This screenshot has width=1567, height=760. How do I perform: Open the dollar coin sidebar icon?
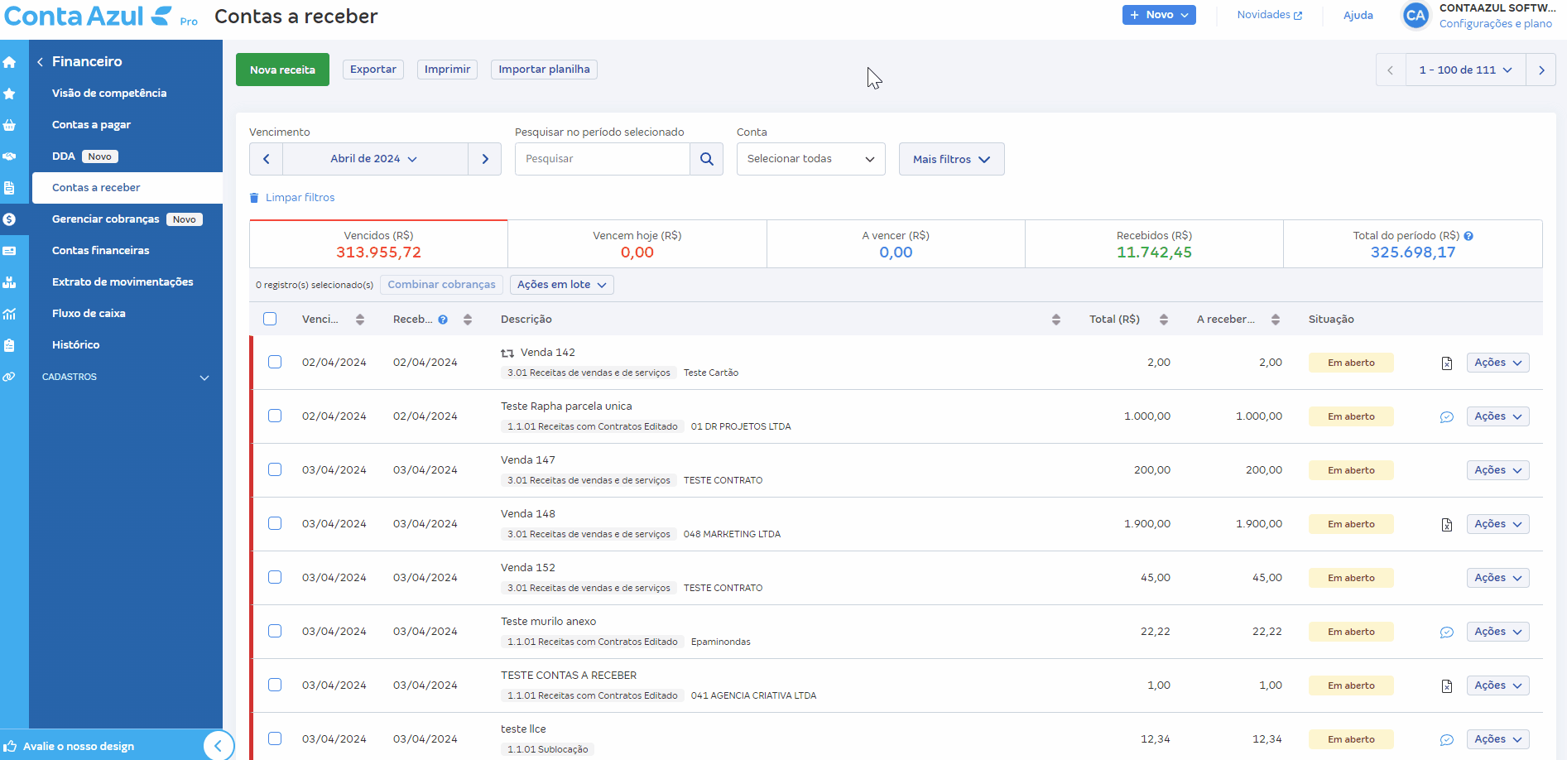(9, 219)
